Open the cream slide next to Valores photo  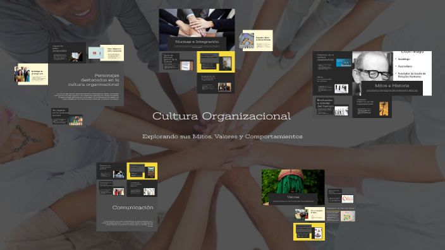(x=310, y=214)
